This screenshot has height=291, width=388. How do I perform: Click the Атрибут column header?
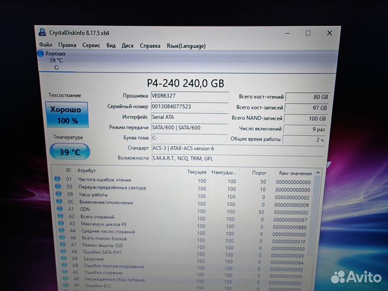click(86, 170)
